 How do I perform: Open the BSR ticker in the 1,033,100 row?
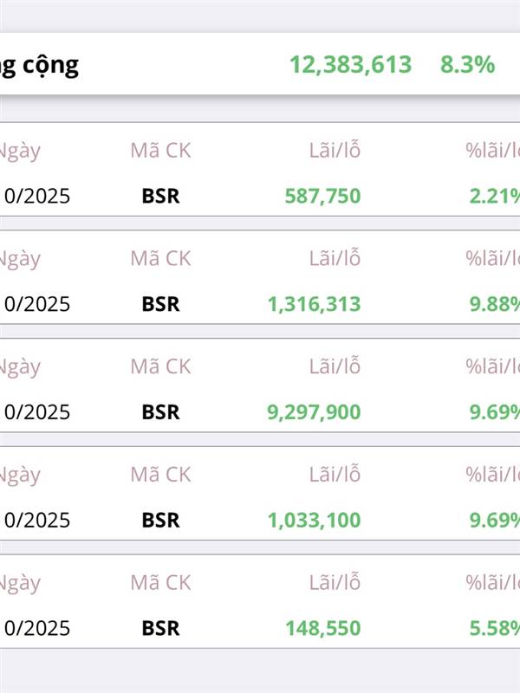[160, 521]
